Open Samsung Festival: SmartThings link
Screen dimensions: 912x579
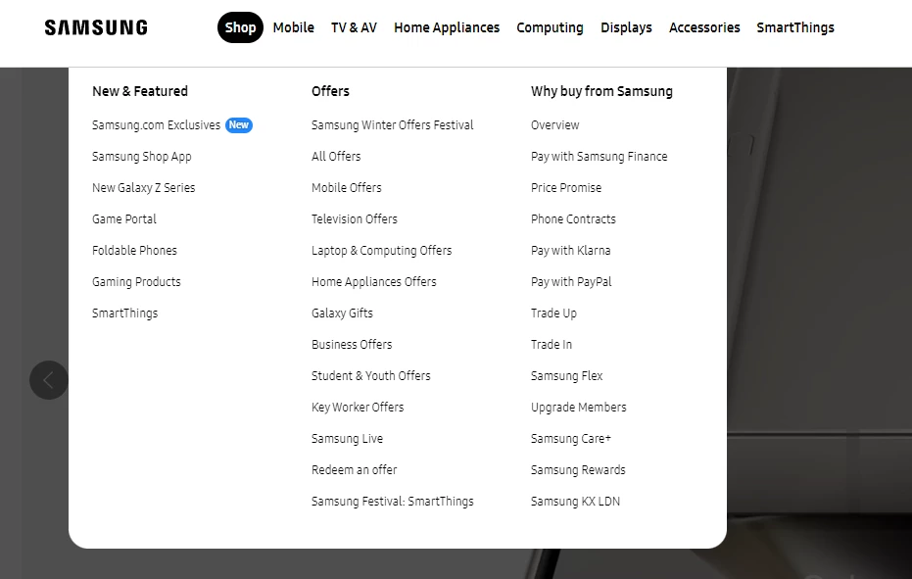pos(392,501)
